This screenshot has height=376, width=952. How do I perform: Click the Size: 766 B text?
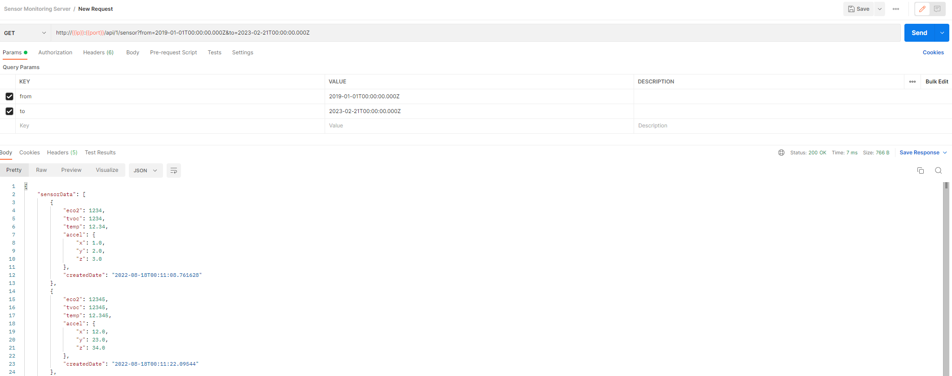point(876,153)
